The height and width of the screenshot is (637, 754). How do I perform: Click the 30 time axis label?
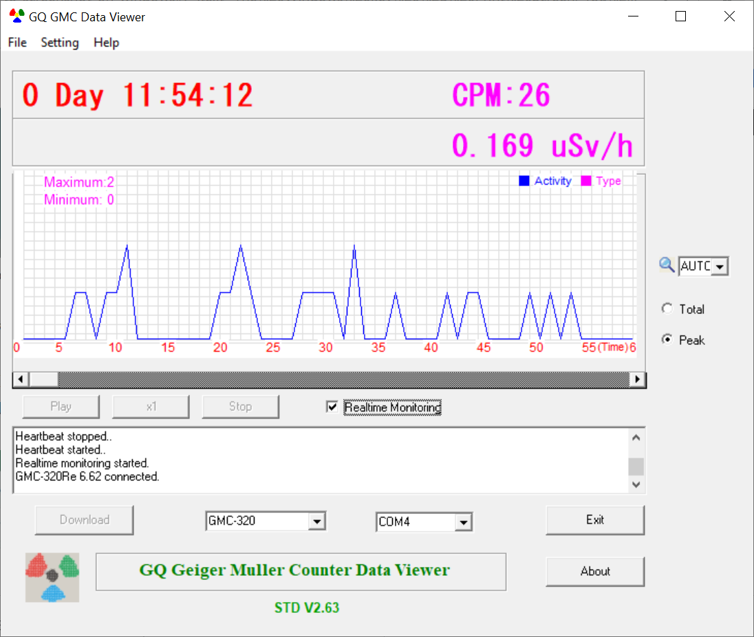[x=325, y=347]
